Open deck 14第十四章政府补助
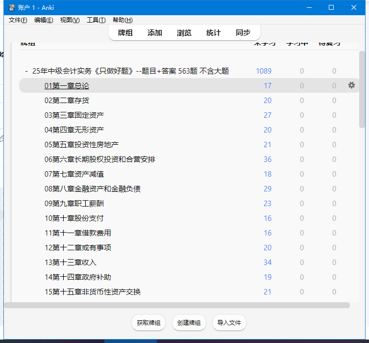The image size is (369, 343). point(78,277)
